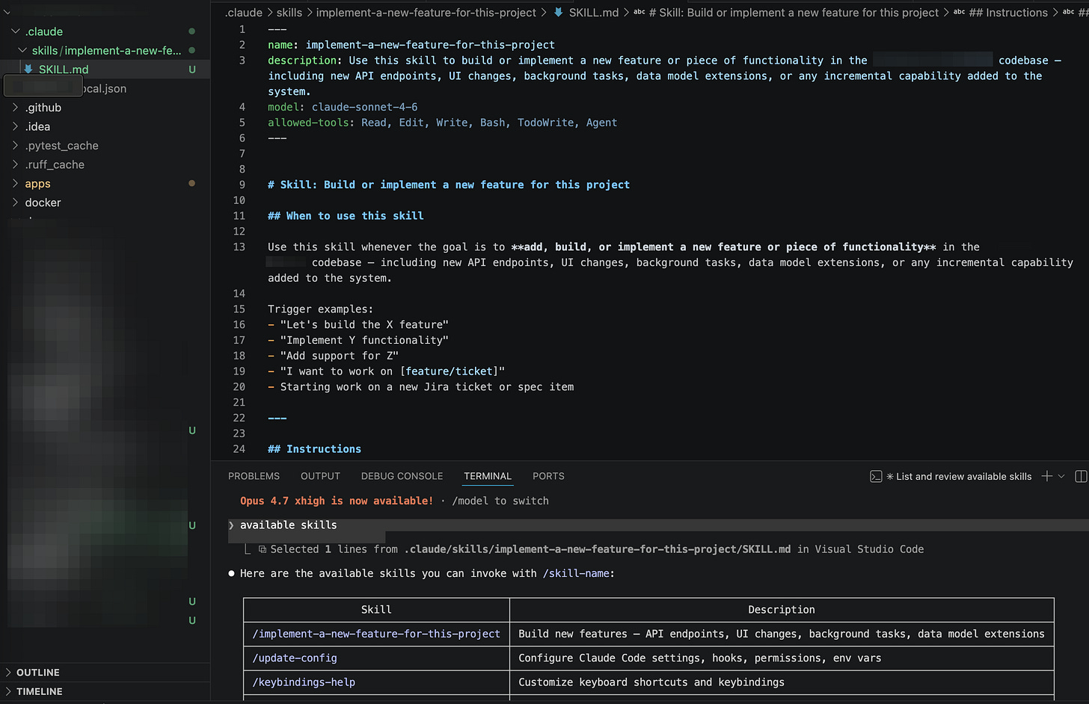Click 'Opus 4.7 xhigh is now available!' notice
The height and width of the screenshot is (704, 1089).
(337, 501)
